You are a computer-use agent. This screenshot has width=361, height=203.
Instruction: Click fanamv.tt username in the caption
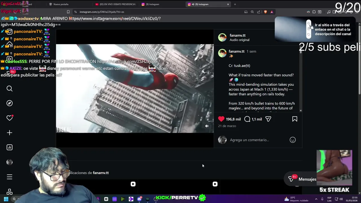coord(236,51)
